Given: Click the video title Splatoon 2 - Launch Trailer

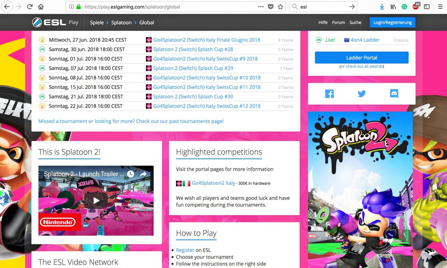Looking at the screenshot, I should tap(84, 174).
